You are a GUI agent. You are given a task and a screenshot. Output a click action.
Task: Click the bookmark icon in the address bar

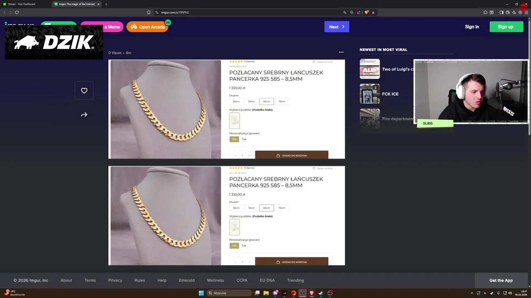[x=149, y=12]
